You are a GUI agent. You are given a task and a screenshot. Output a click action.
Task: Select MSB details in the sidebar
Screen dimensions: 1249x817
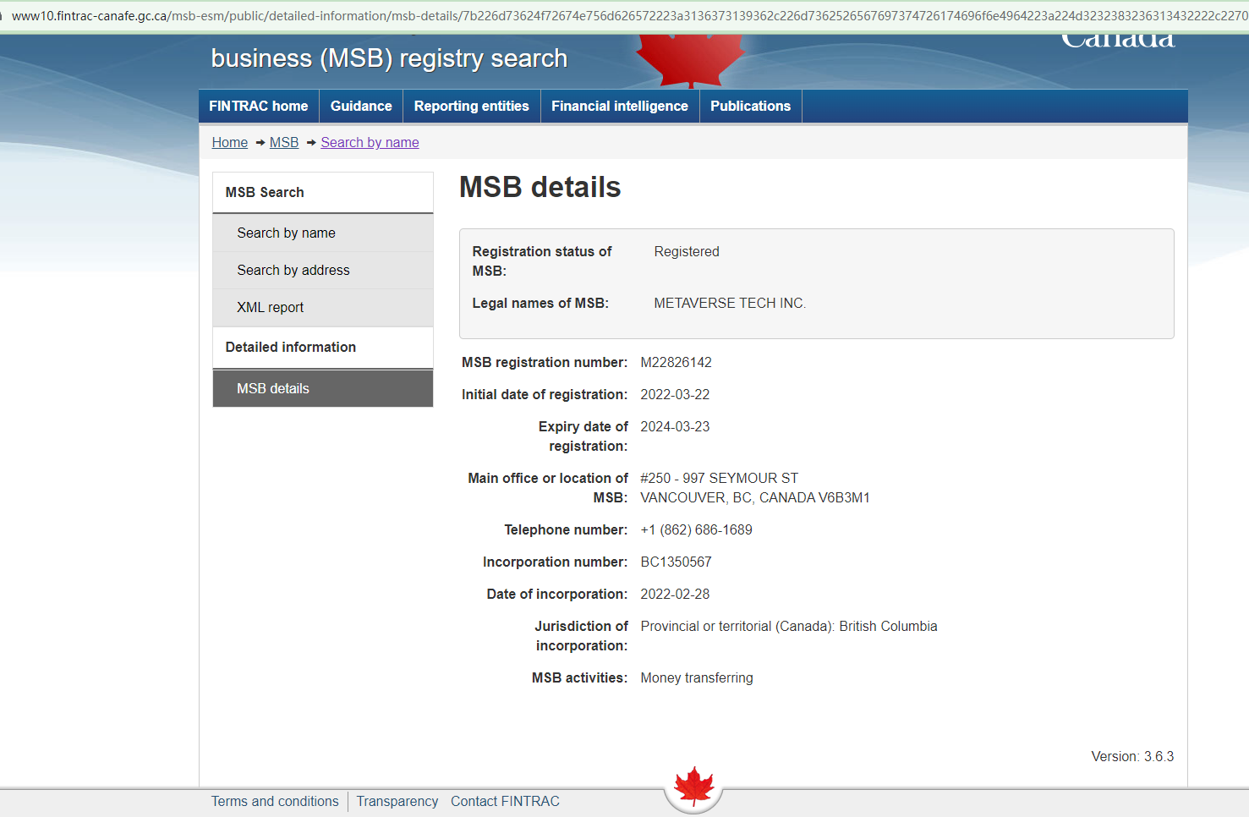(323, 389)
